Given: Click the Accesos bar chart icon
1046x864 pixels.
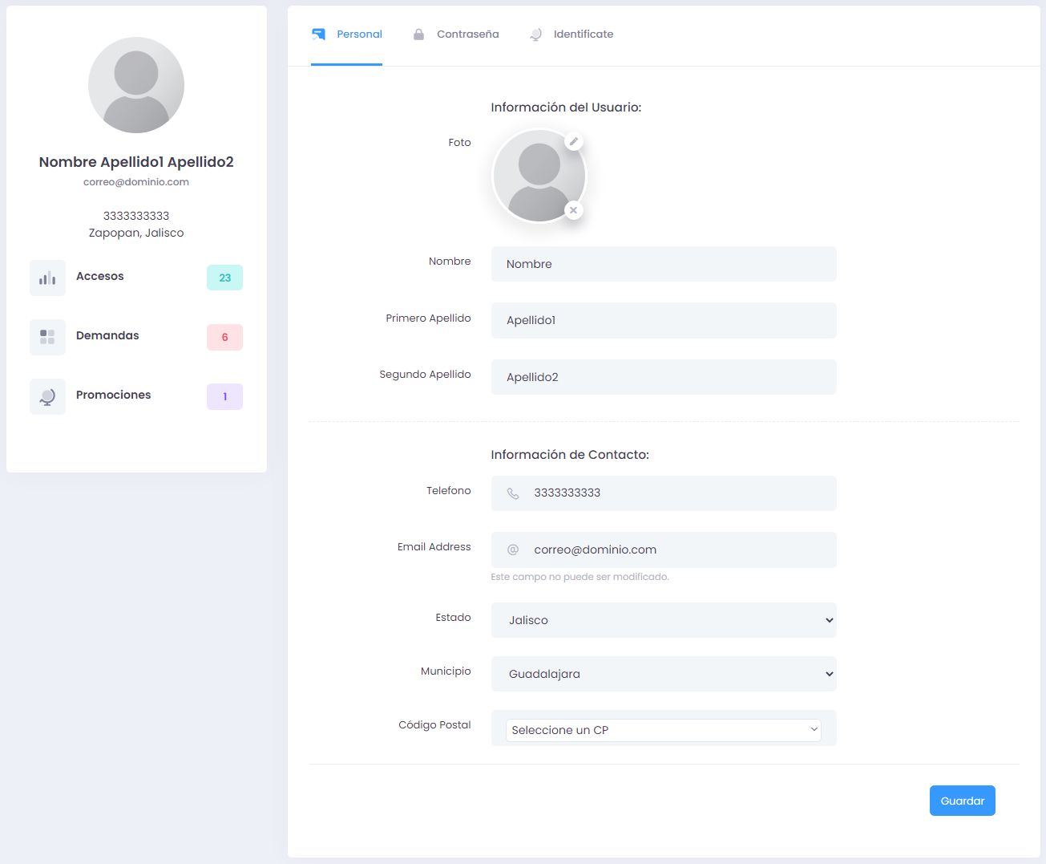Looking at the screenshot, I should [47, 278].
